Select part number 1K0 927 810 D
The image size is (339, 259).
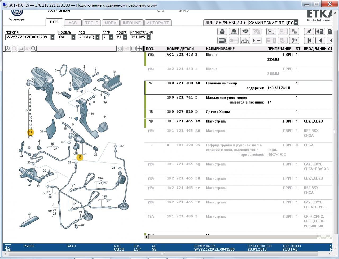182,112
